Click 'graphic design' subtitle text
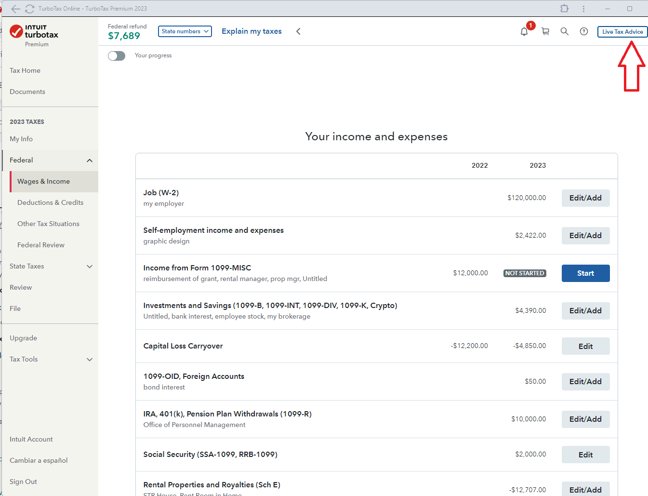Screen dimensions: 648x496 coord(166,241)
